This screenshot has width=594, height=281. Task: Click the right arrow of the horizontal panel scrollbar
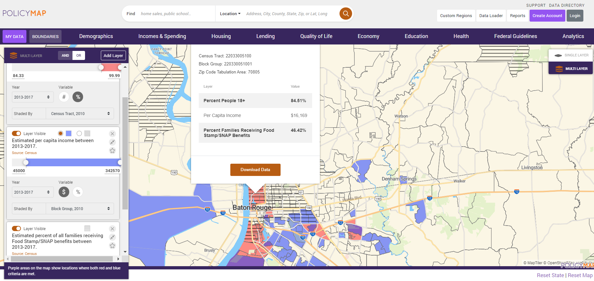(118, 259)
